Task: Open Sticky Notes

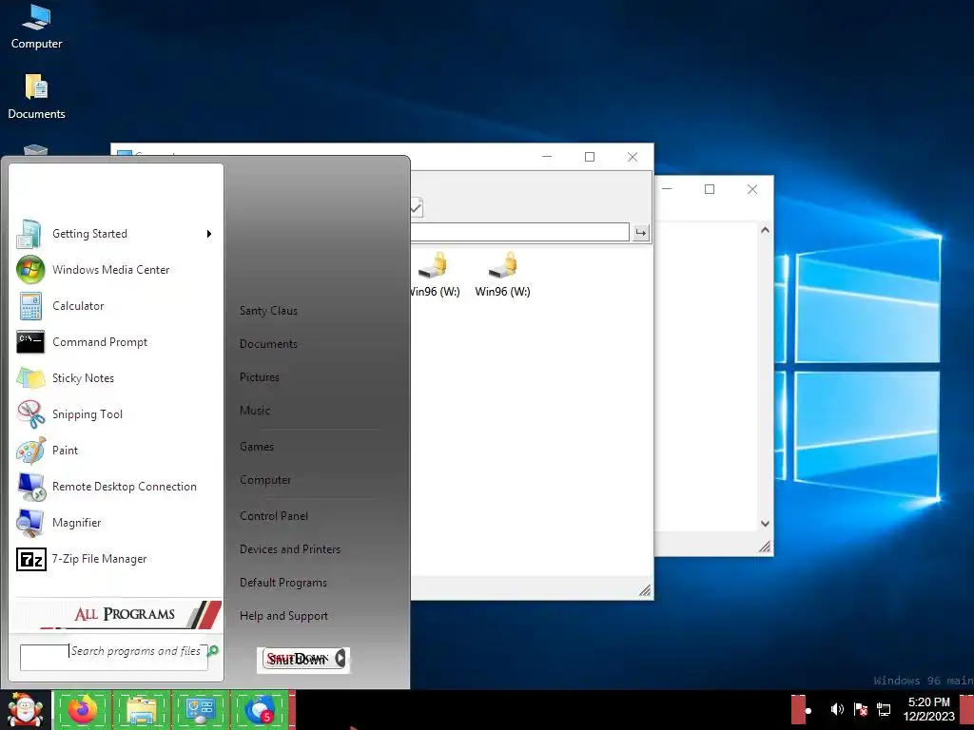Action: pos(115,378)
